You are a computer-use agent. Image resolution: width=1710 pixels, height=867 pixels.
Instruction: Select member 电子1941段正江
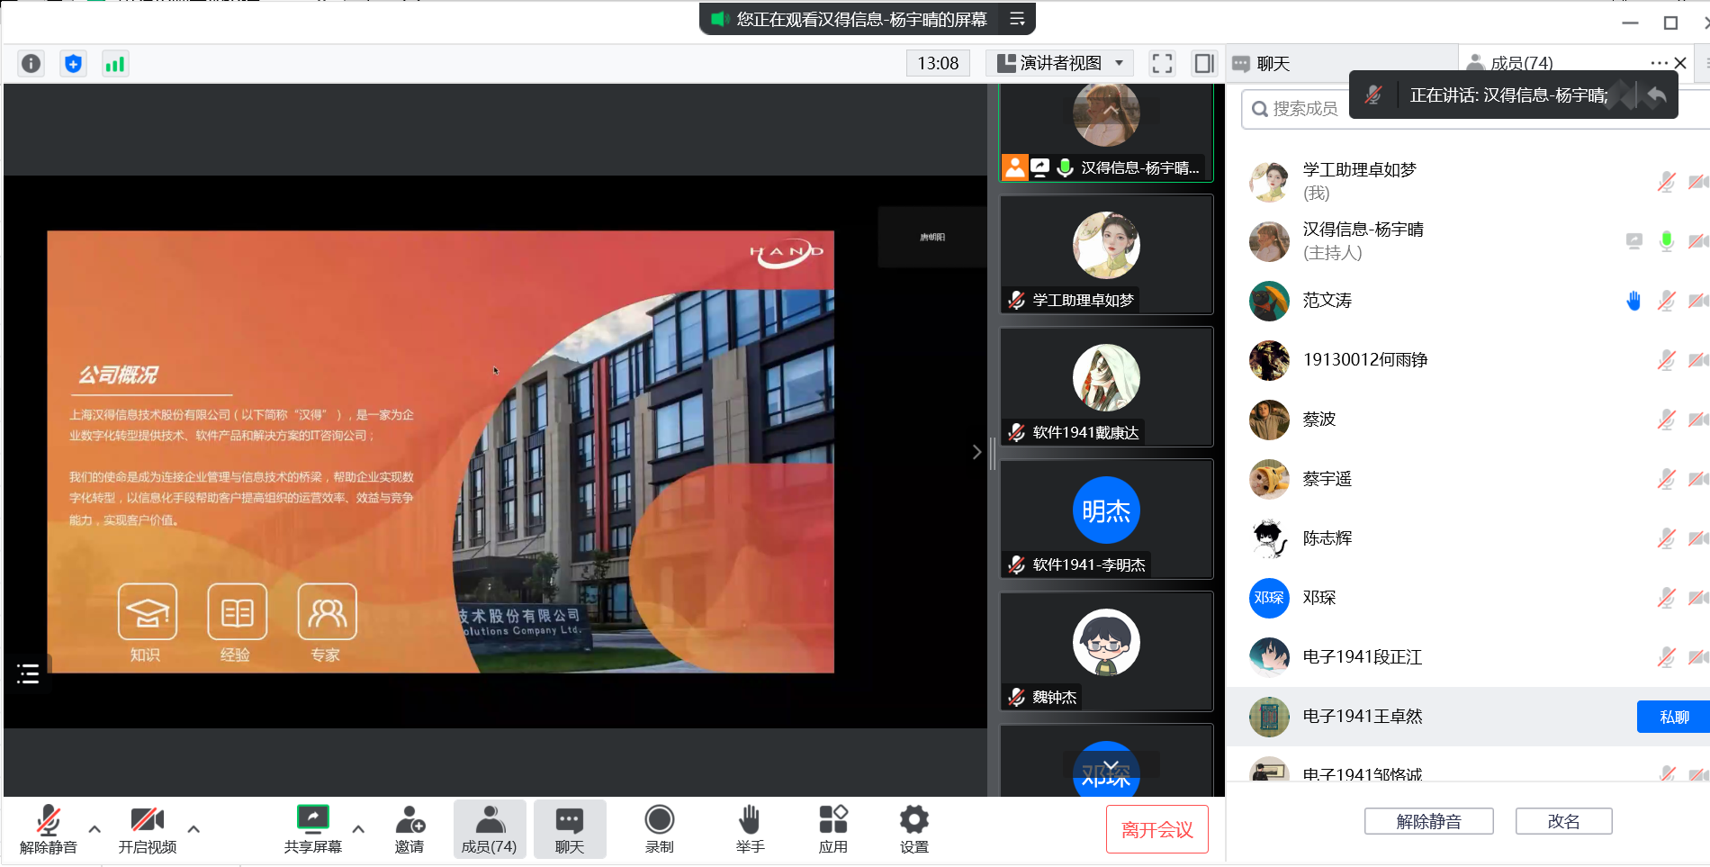pyautogui.click(x=1468, y=657)
